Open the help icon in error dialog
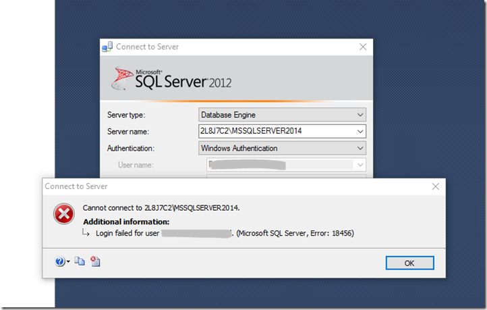 tap(59, 261)
